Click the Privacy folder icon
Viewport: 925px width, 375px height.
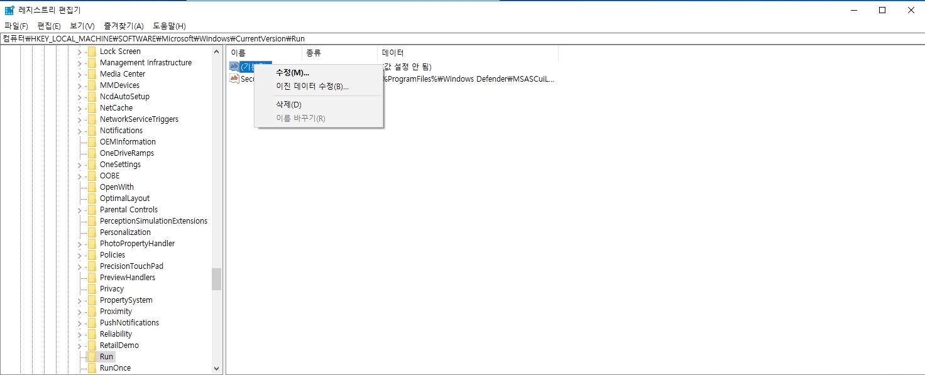point(92,289)
